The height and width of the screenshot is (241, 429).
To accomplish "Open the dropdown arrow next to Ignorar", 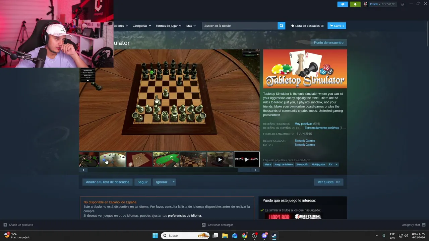I will point(173,182).
